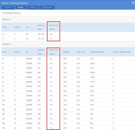Select the 602 MHz frequency cell

[39, 123]
